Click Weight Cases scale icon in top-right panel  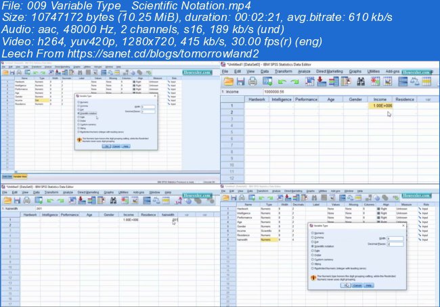coord(414,81)
